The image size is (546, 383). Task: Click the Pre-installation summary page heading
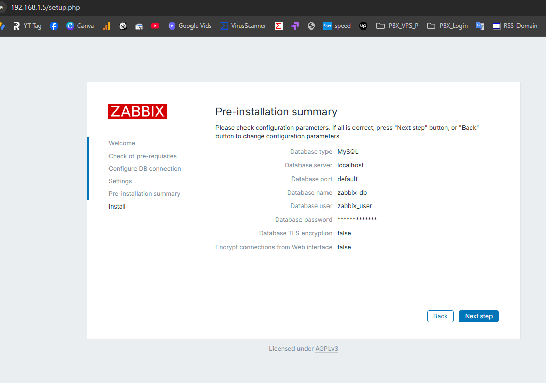coord(277,112)
